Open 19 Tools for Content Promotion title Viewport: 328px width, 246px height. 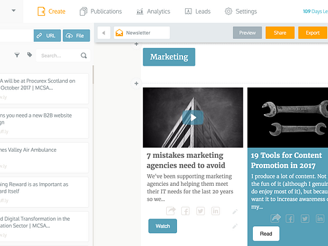pyautogui.click(x=286, y=161)
